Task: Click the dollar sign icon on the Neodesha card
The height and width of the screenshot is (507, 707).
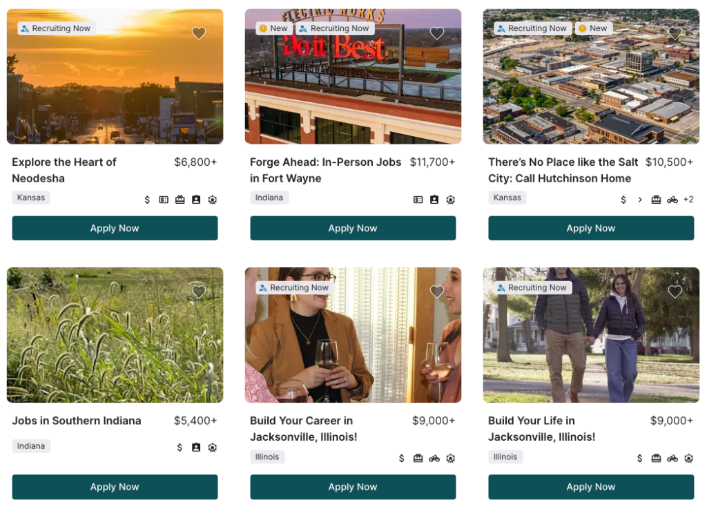Action: pos(147,200)
